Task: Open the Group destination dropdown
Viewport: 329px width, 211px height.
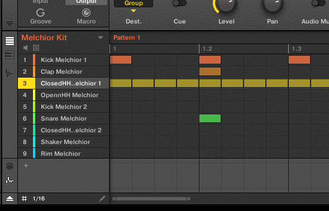Action: coord(133,3)
